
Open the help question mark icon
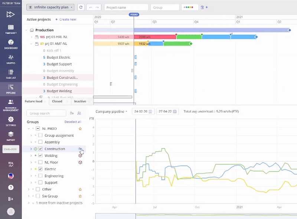(x=11, y=188)
